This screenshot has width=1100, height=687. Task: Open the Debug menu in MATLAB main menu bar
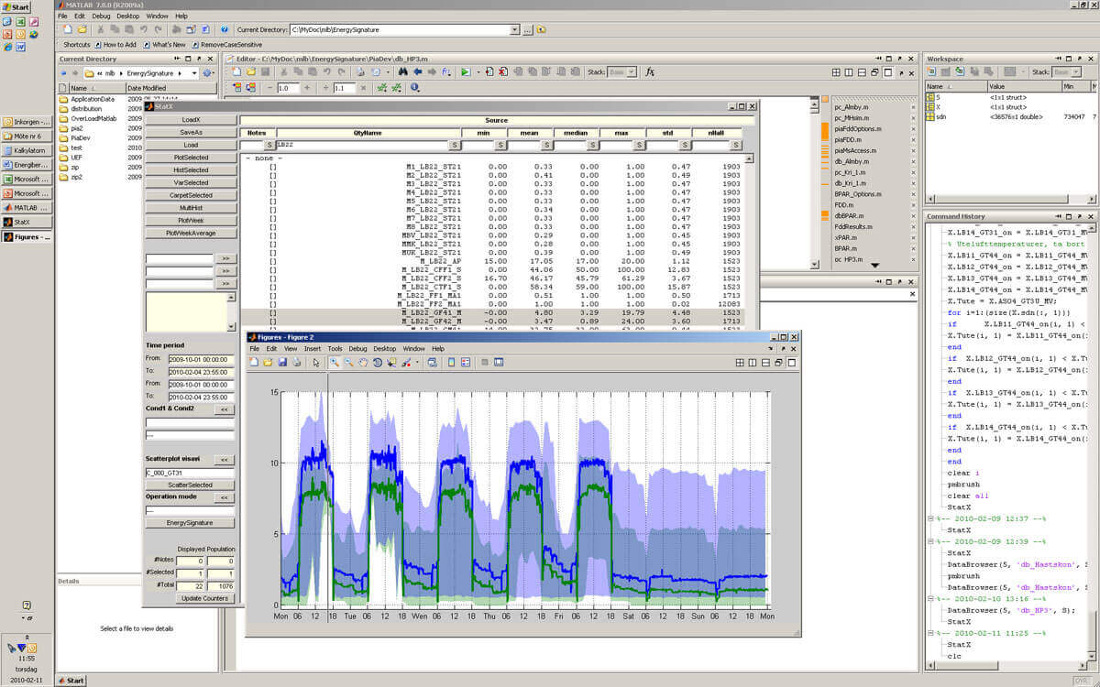point(101,16)
